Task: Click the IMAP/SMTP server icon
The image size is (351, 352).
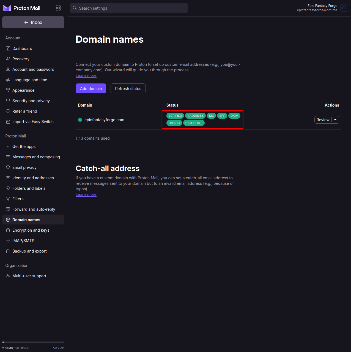Action: (x=8, y=241)
